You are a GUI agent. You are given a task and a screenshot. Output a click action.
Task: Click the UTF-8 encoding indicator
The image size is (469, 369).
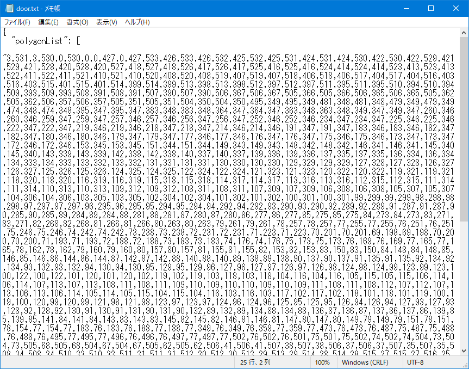[x=417, y=362]
